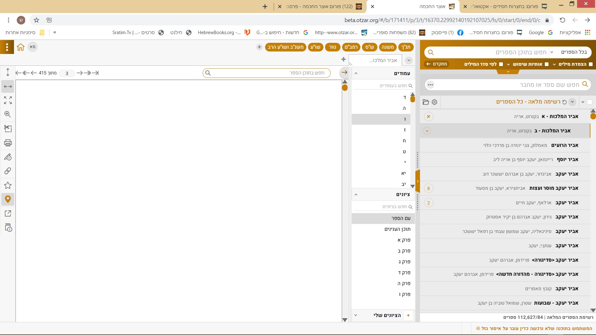596x335 pixels.
Task: Click the 8 volumes badge on אביר יעקב מוסר ועצות
Action: [x=428, y=188]
